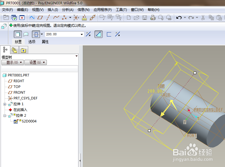Screen dimensions: 225x167
Task: Click the coordinate system tool icon
Action: 76,18
